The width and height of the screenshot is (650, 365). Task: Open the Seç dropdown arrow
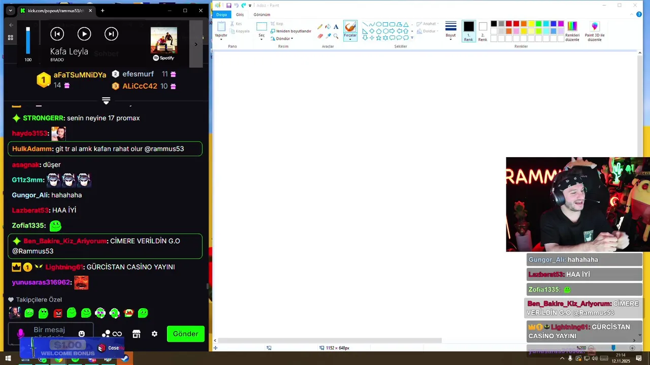point(262,40)
